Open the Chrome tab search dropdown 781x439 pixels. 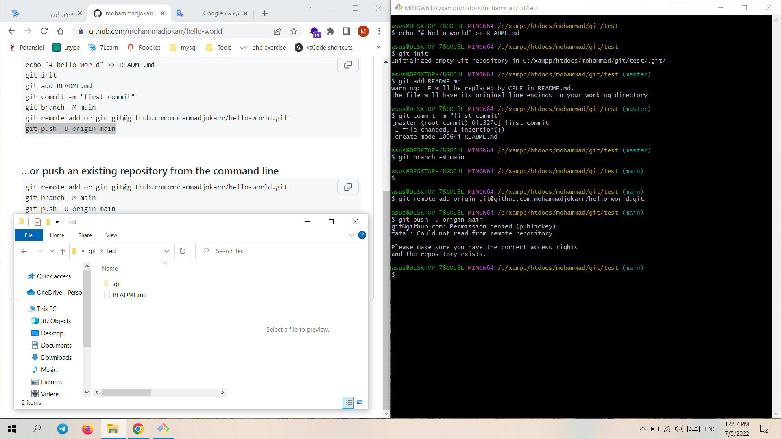[x=309, y=8]
